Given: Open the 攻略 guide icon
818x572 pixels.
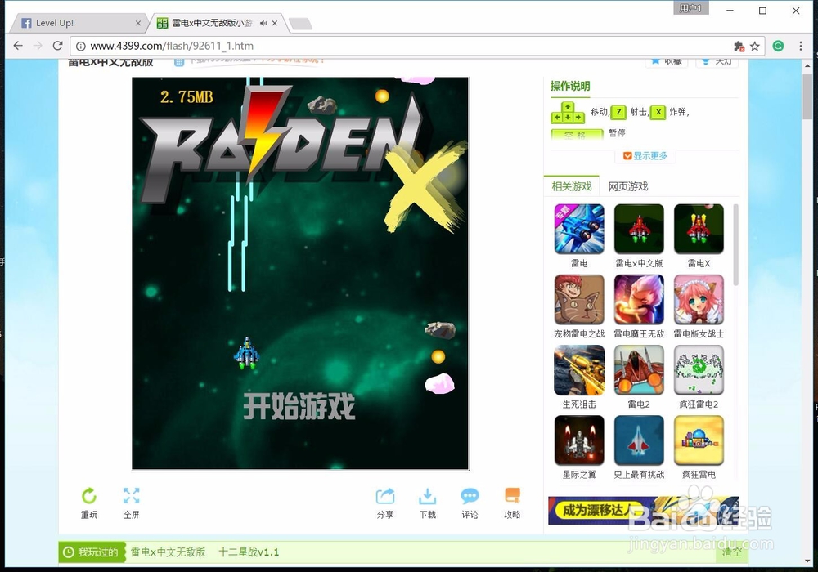Looking at the screenshot, I should (512, 503).
